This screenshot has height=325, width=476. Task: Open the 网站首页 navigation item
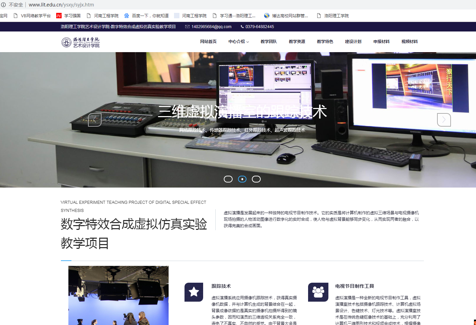(208, 42)
